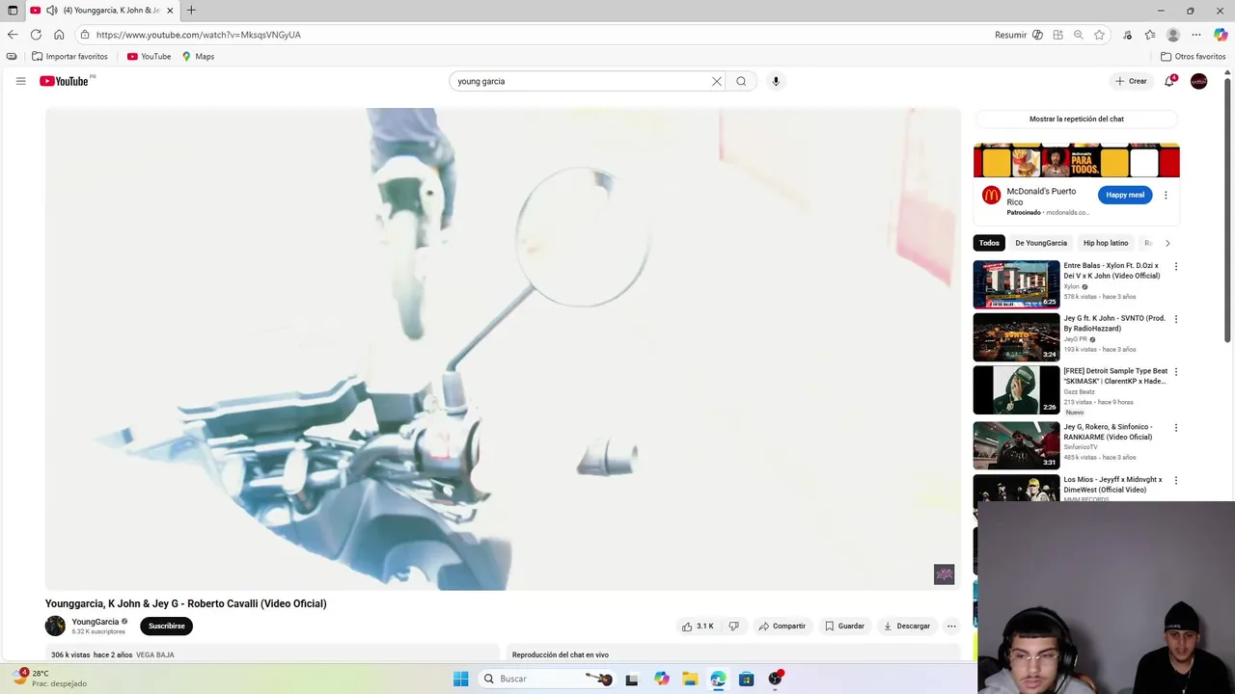Open options for Jey G SVNTO video
This screenshot has width=1235, height=694.
point(1175,319)
